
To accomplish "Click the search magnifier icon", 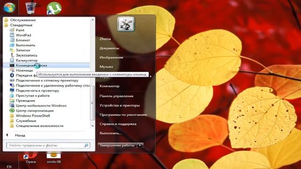I will pos(86,146).
